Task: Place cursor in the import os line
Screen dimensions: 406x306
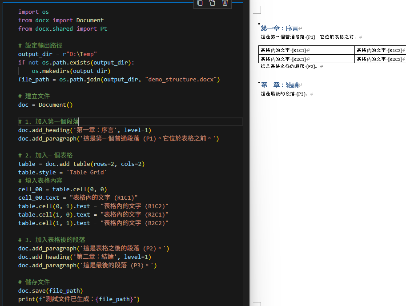Action: click(33, 12)
